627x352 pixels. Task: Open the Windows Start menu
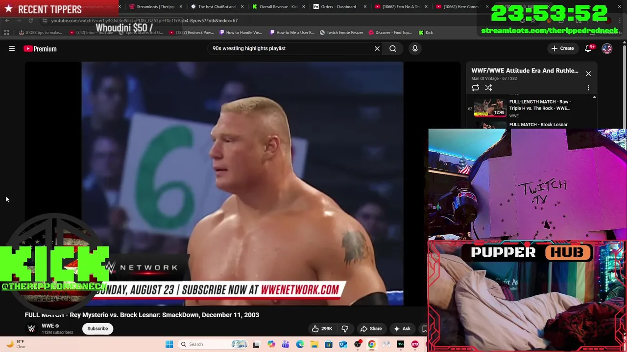click(x=169, y=344)
